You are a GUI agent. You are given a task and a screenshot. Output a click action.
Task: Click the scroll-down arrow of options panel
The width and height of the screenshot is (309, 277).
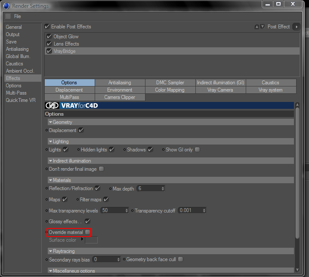click(x=297, y=270)
